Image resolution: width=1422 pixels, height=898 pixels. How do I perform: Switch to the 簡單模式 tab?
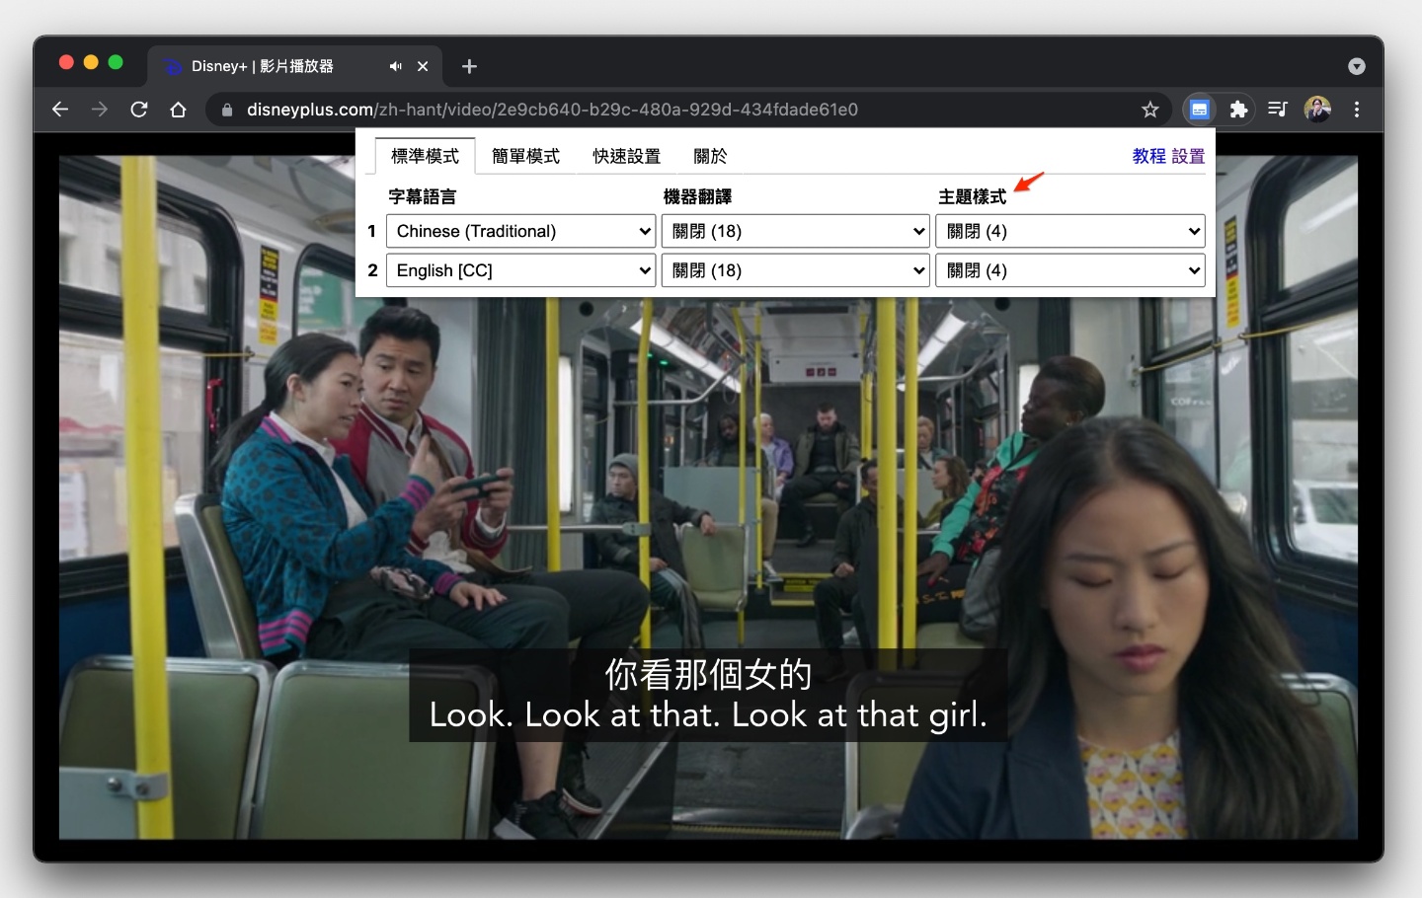tap(526, 156)
